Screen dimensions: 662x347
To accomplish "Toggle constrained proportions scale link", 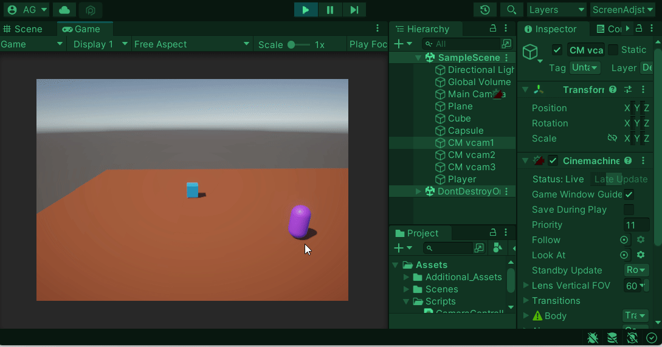I will 612,138.
